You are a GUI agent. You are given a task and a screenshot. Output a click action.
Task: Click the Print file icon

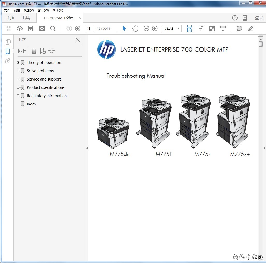coord(31,28)
